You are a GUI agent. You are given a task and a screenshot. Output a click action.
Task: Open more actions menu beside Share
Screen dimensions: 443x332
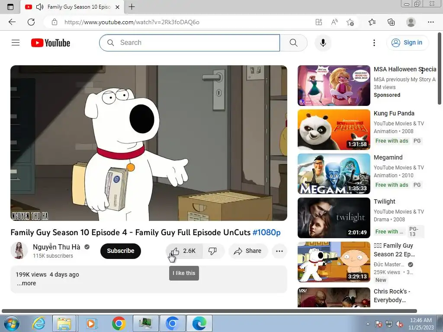tap(279, 251)
